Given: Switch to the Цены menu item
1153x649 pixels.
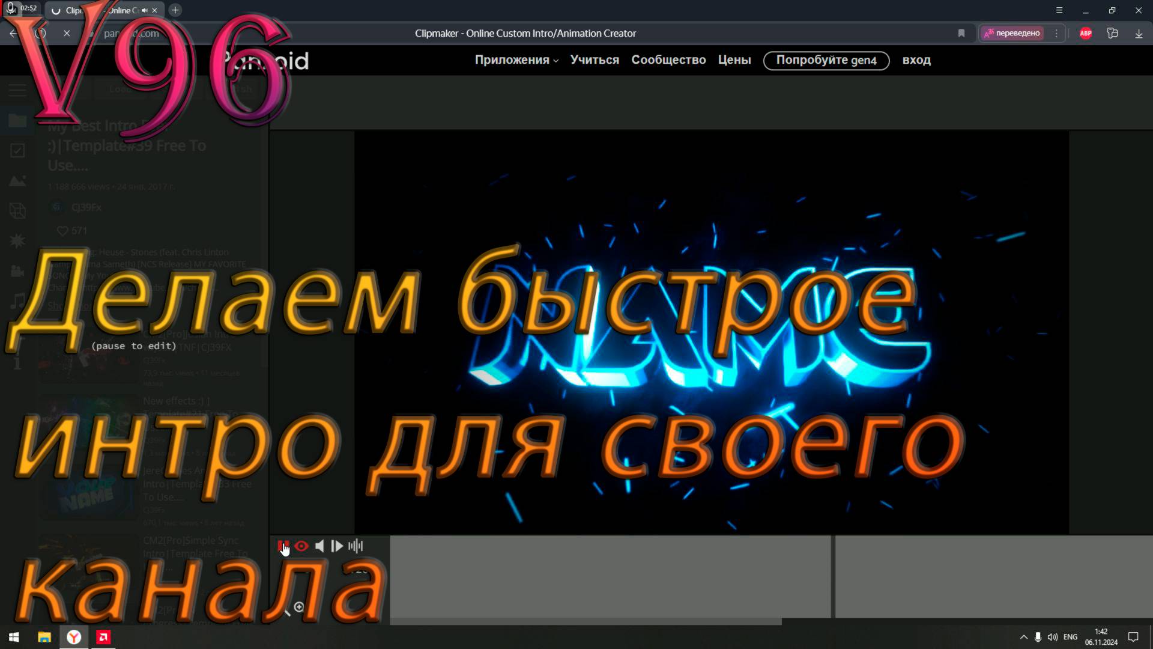Looking at the screenshot, I should click(x=734, y=60).
